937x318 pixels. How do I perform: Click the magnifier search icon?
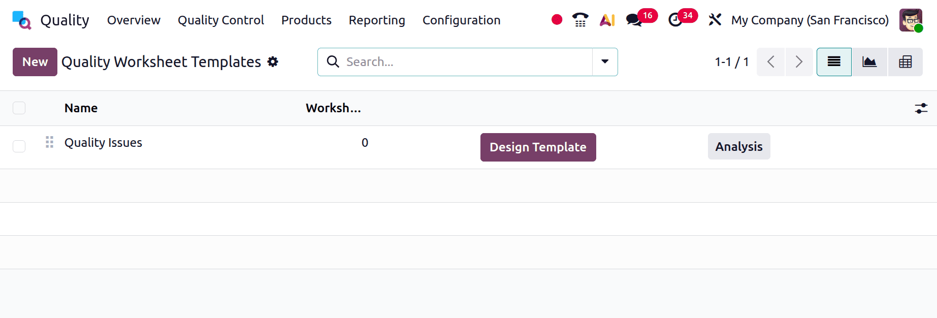(x=333, y=61)
